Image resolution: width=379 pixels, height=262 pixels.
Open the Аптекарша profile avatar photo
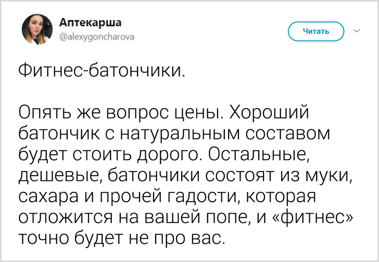[x=37, y=30]
